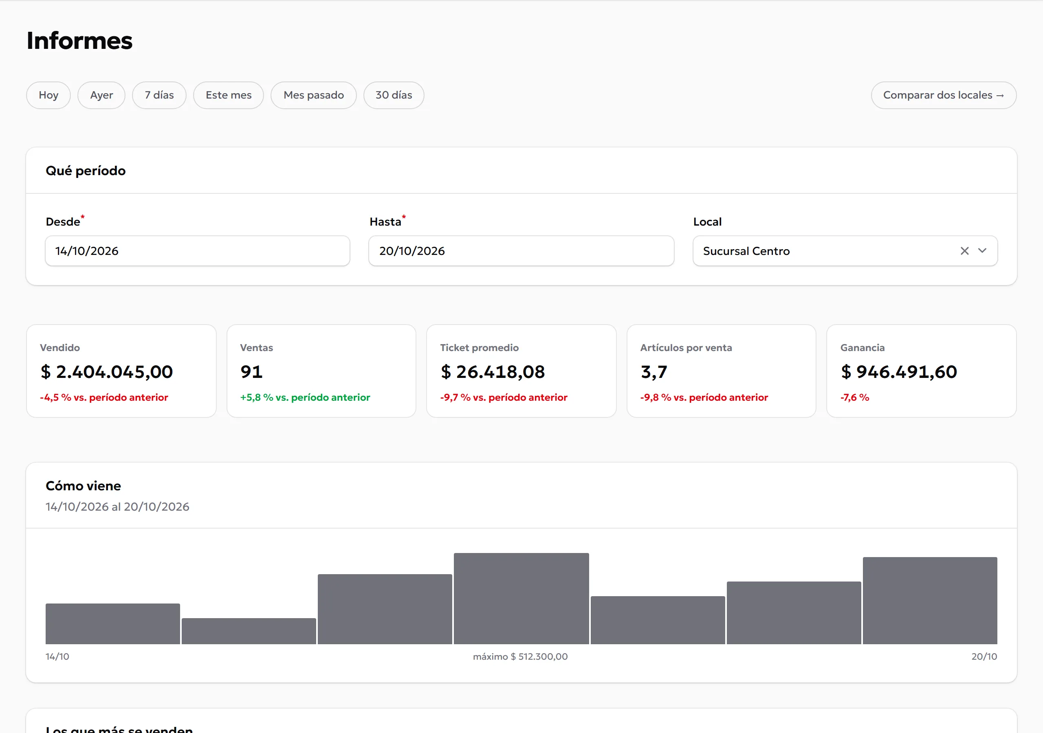The height and width of the screenshot is (733, 1043).
Task: Choose the Este mes quick range
Action: [x=229, y=95]
